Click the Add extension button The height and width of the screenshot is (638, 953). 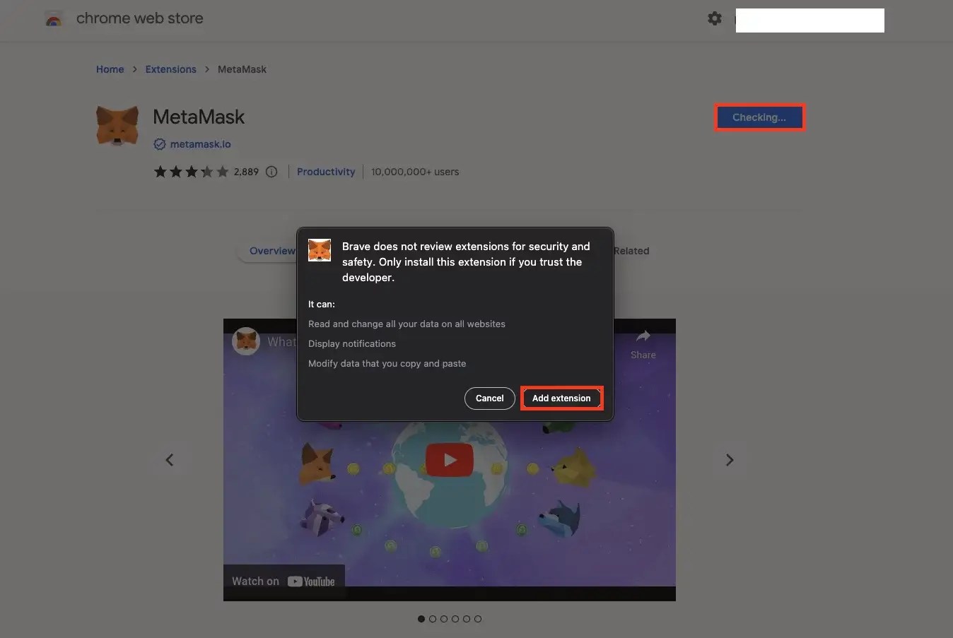[561, 398]
